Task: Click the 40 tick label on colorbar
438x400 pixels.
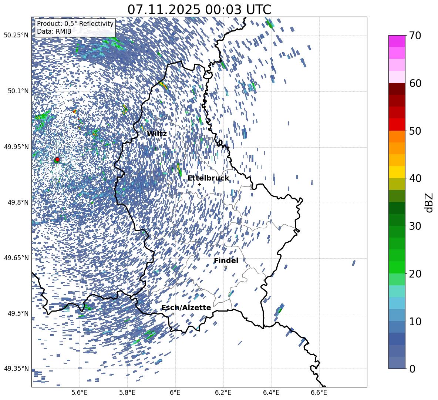Action: coord(415,178)
